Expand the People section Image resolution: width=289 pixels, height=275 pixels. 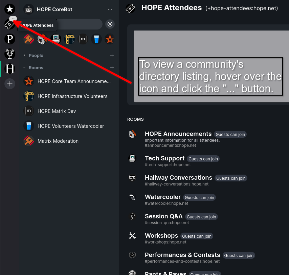(36, 56)
